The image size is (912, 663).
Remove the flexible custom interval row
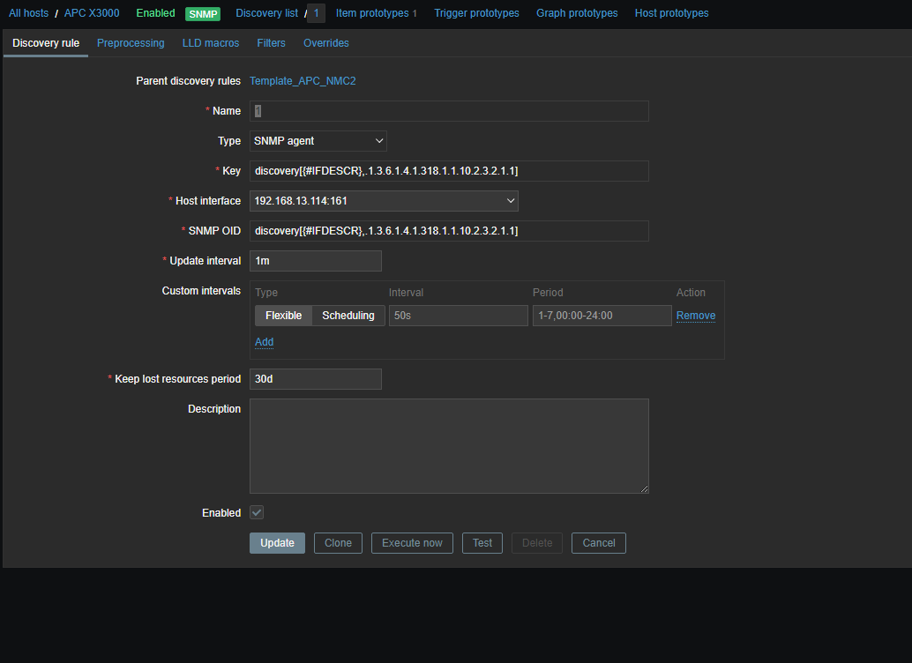pyautogui.click(x=696, y=316)
